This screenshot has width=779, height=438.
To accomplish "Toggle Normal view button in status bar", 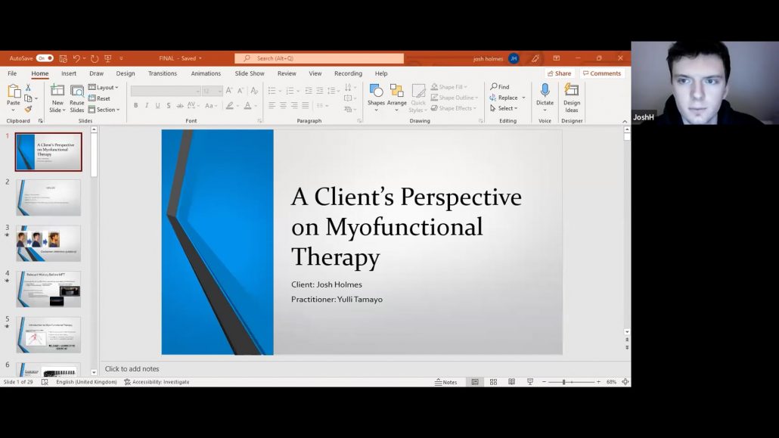I will [x=475, y=382].
